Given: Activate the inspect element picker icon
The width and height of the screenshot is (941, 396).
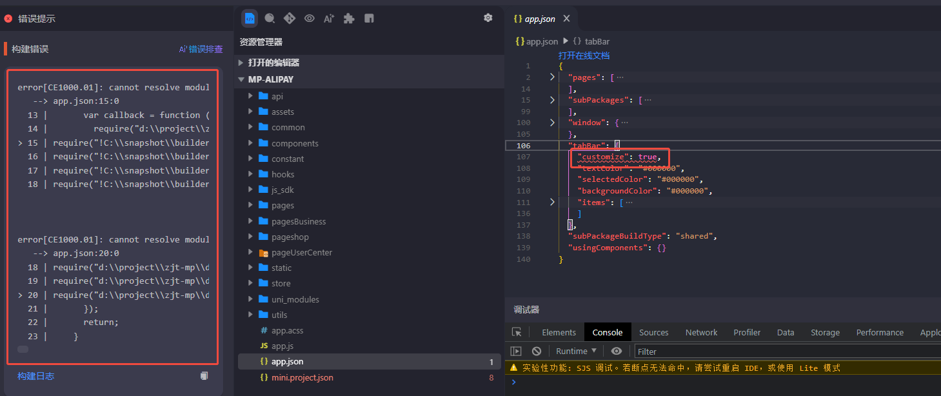Looking at the screenshot, I should coord(517,332).
